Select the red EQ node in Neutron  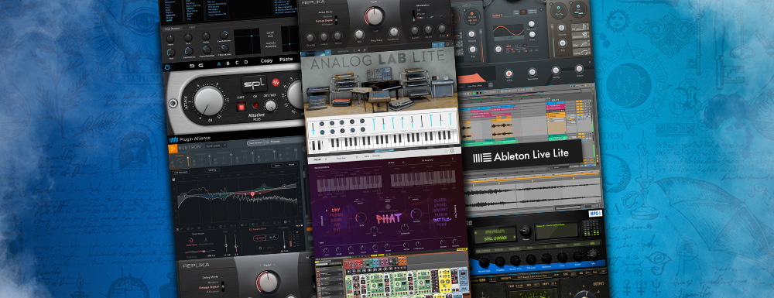coord(252,194)
